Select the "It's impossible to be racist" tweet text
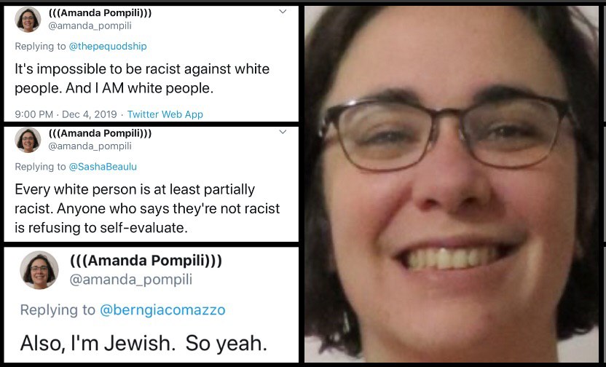Viewport: 606px width, 367px height. point(142,79)
